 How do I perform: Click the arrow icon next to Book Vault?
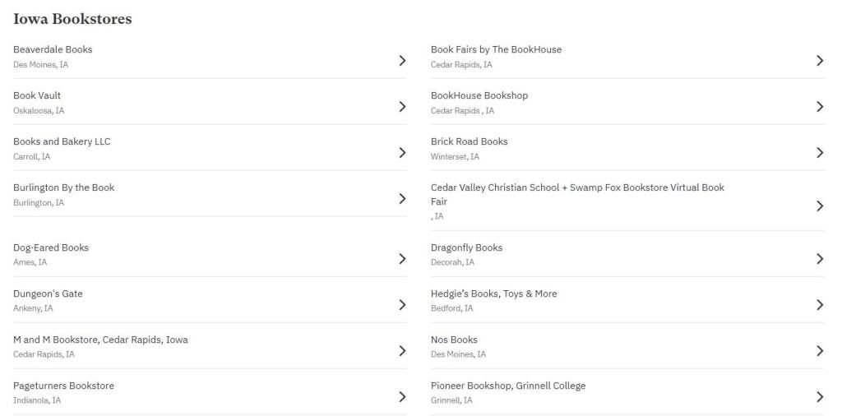point(402,106)
